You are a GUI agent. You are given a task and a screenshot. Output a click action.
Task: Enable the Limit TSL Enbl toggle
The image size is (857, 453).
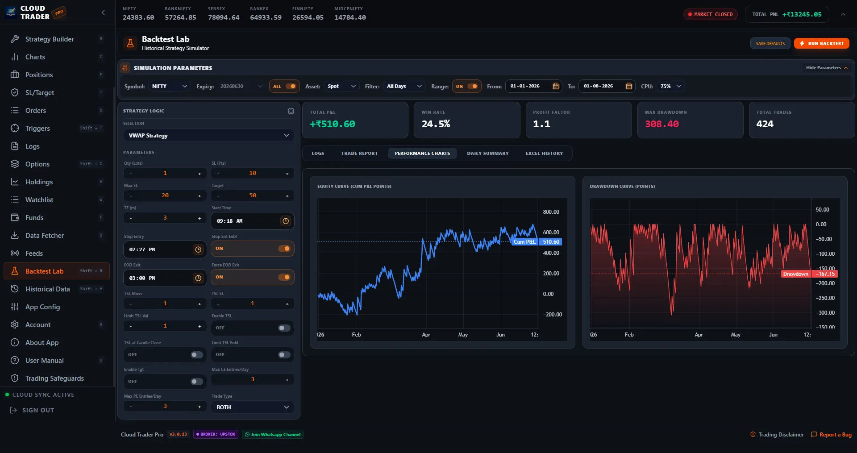coord(284,355)
